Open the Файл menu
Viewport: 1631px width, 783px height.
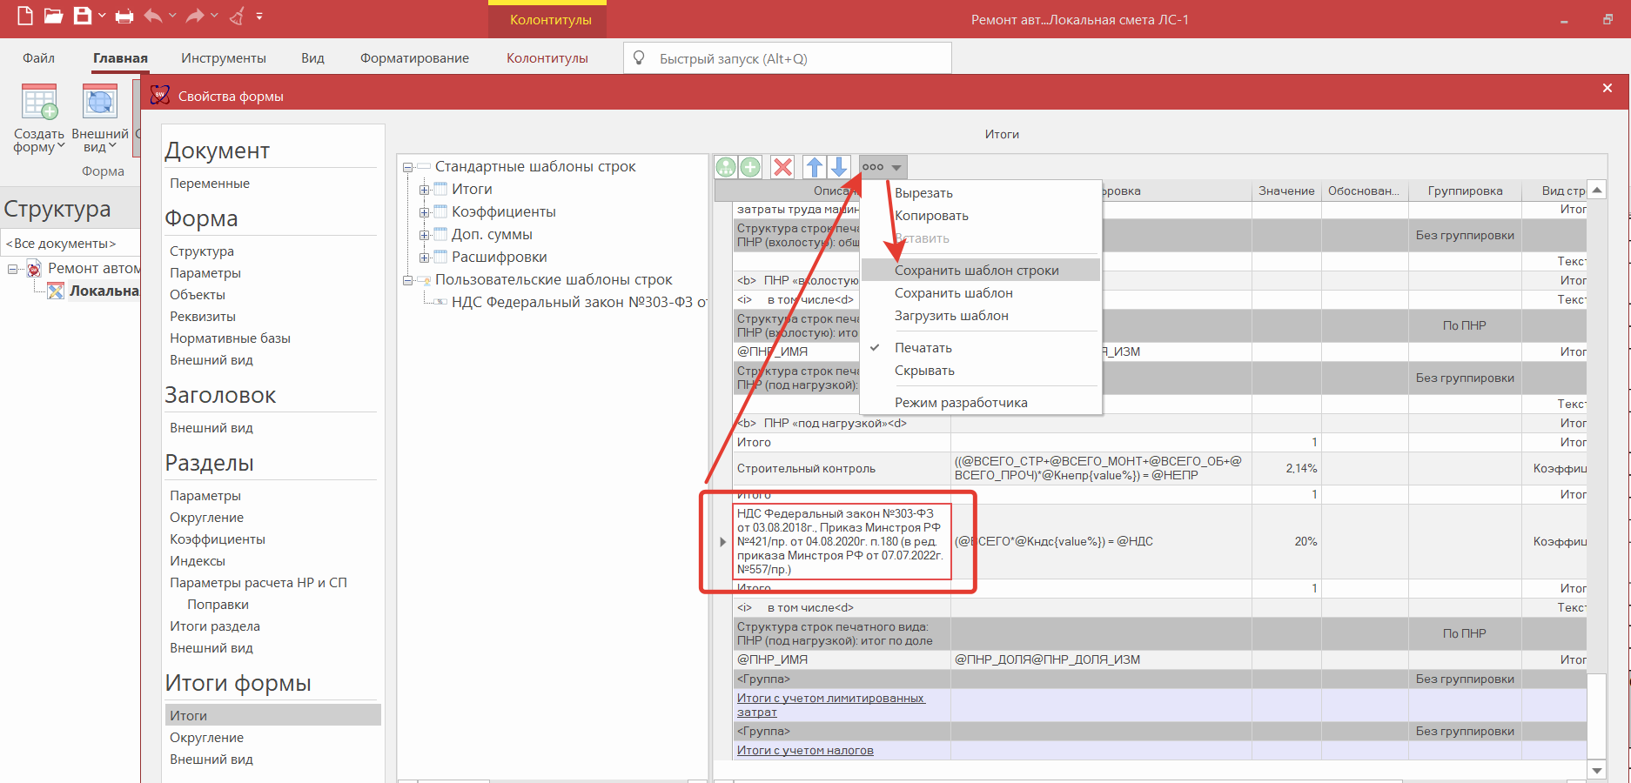tap(38, 58)
